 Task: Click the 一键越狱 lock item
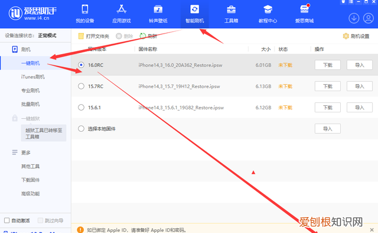pyautogui.click(x=26, y=118)
